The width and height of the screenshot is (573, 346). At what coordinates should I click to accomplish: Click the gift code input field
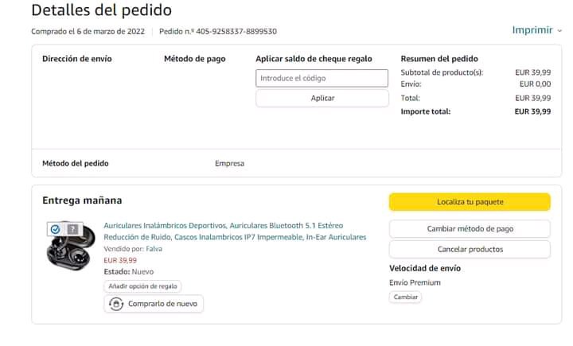(322, 78)
